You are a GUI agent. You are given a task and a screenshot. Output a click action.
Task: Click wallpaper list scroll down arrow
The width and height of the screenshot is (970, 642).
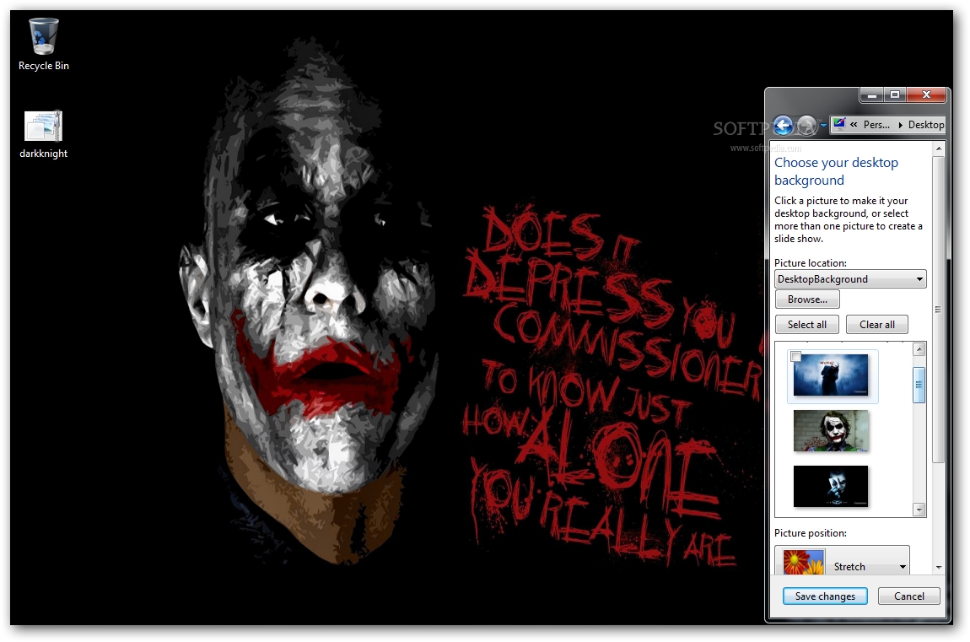click(x=919, y=510)
